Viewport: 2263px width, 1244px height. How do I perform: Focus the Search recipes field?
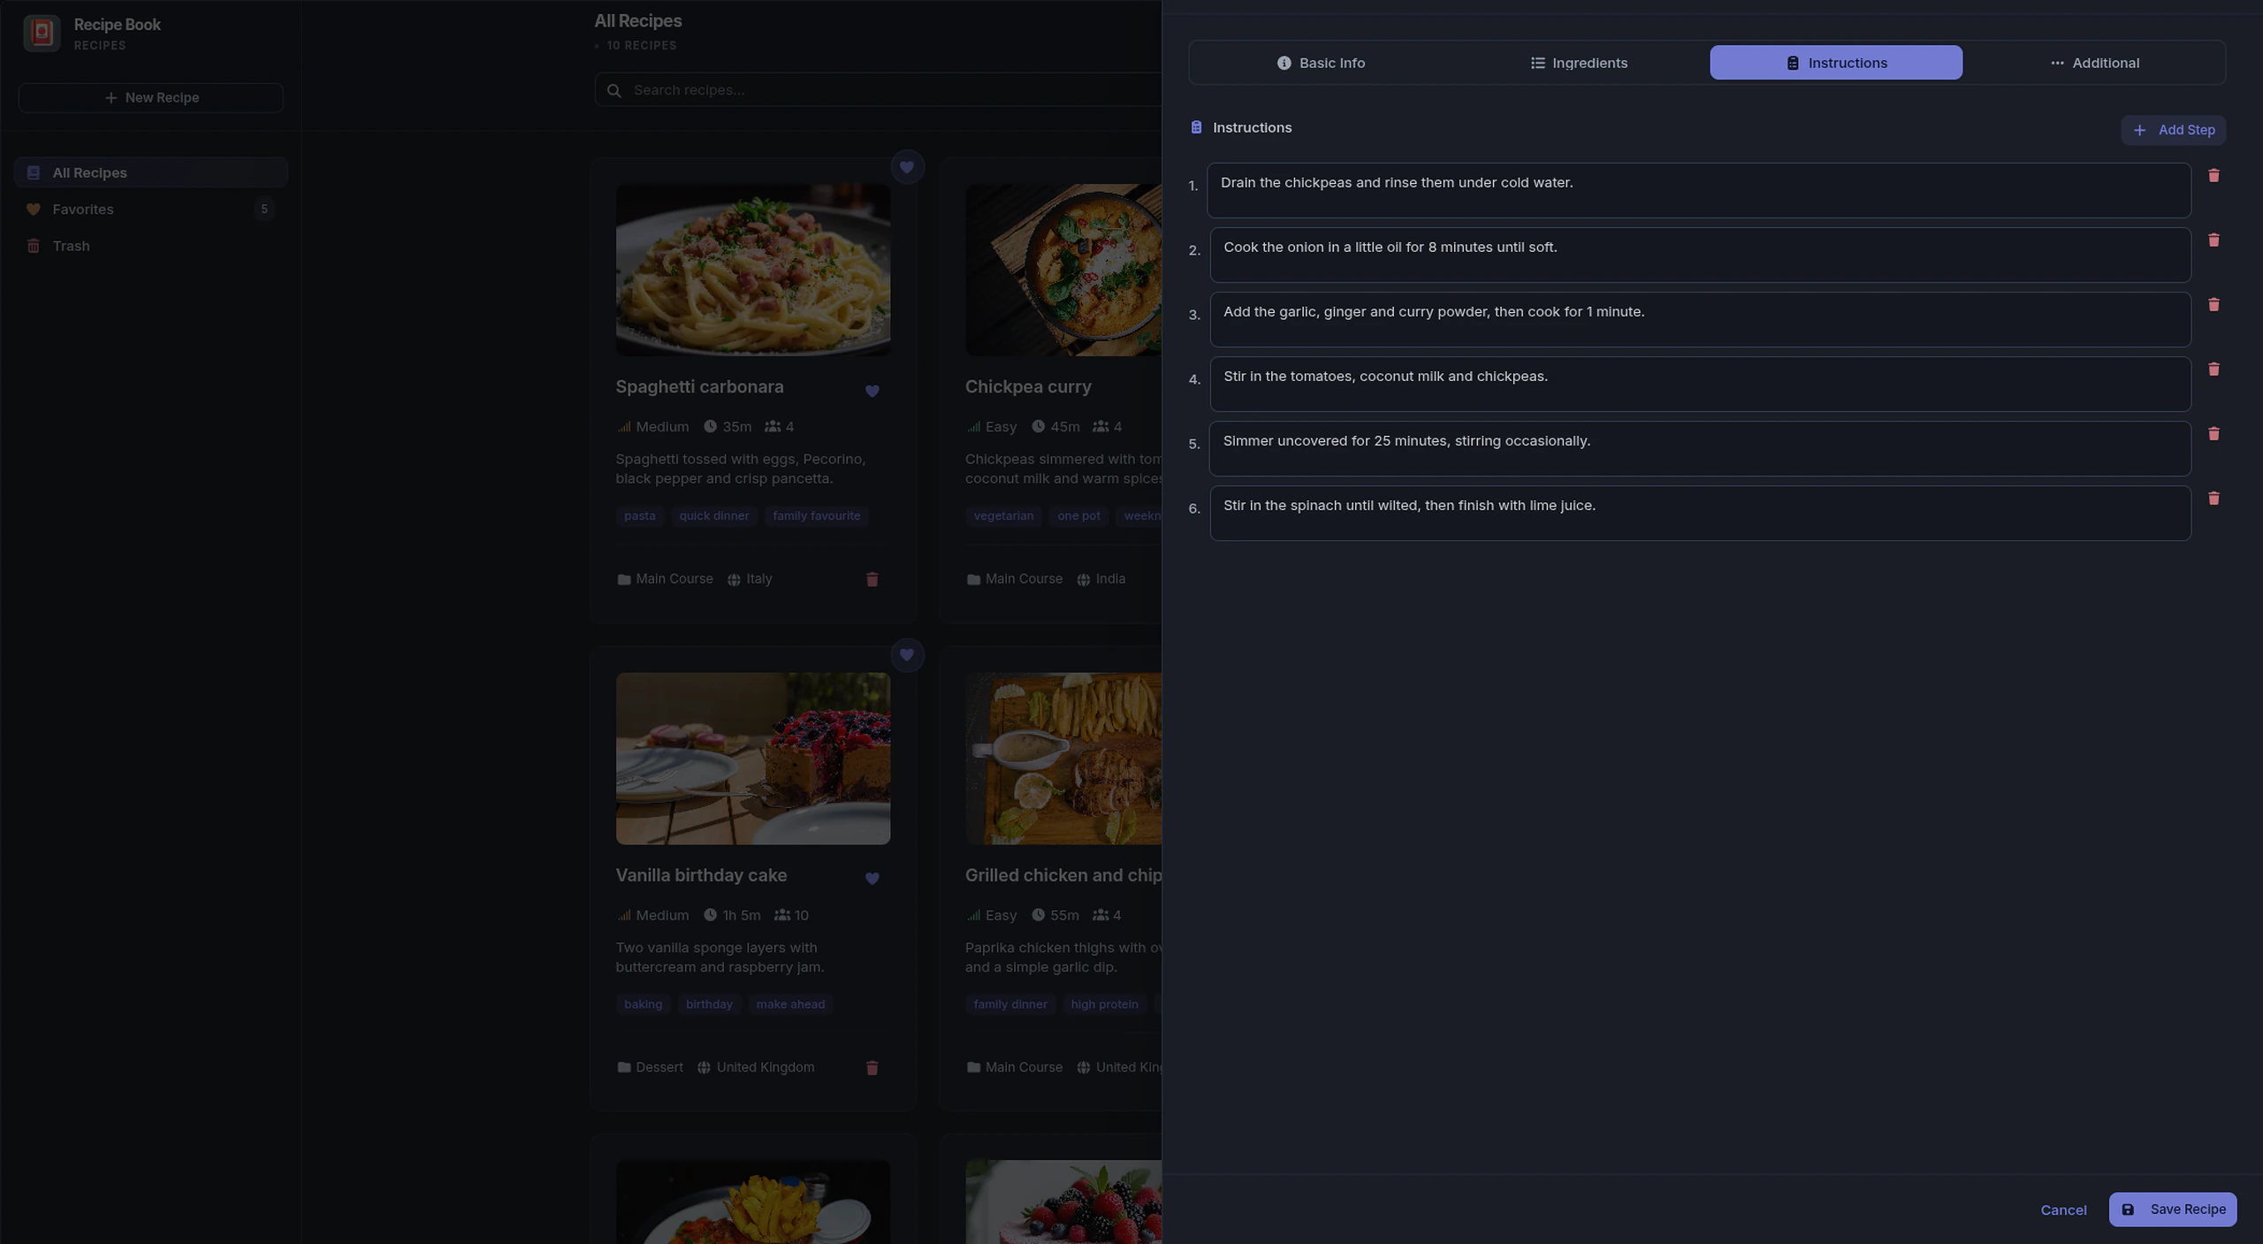tap(878, 90)
